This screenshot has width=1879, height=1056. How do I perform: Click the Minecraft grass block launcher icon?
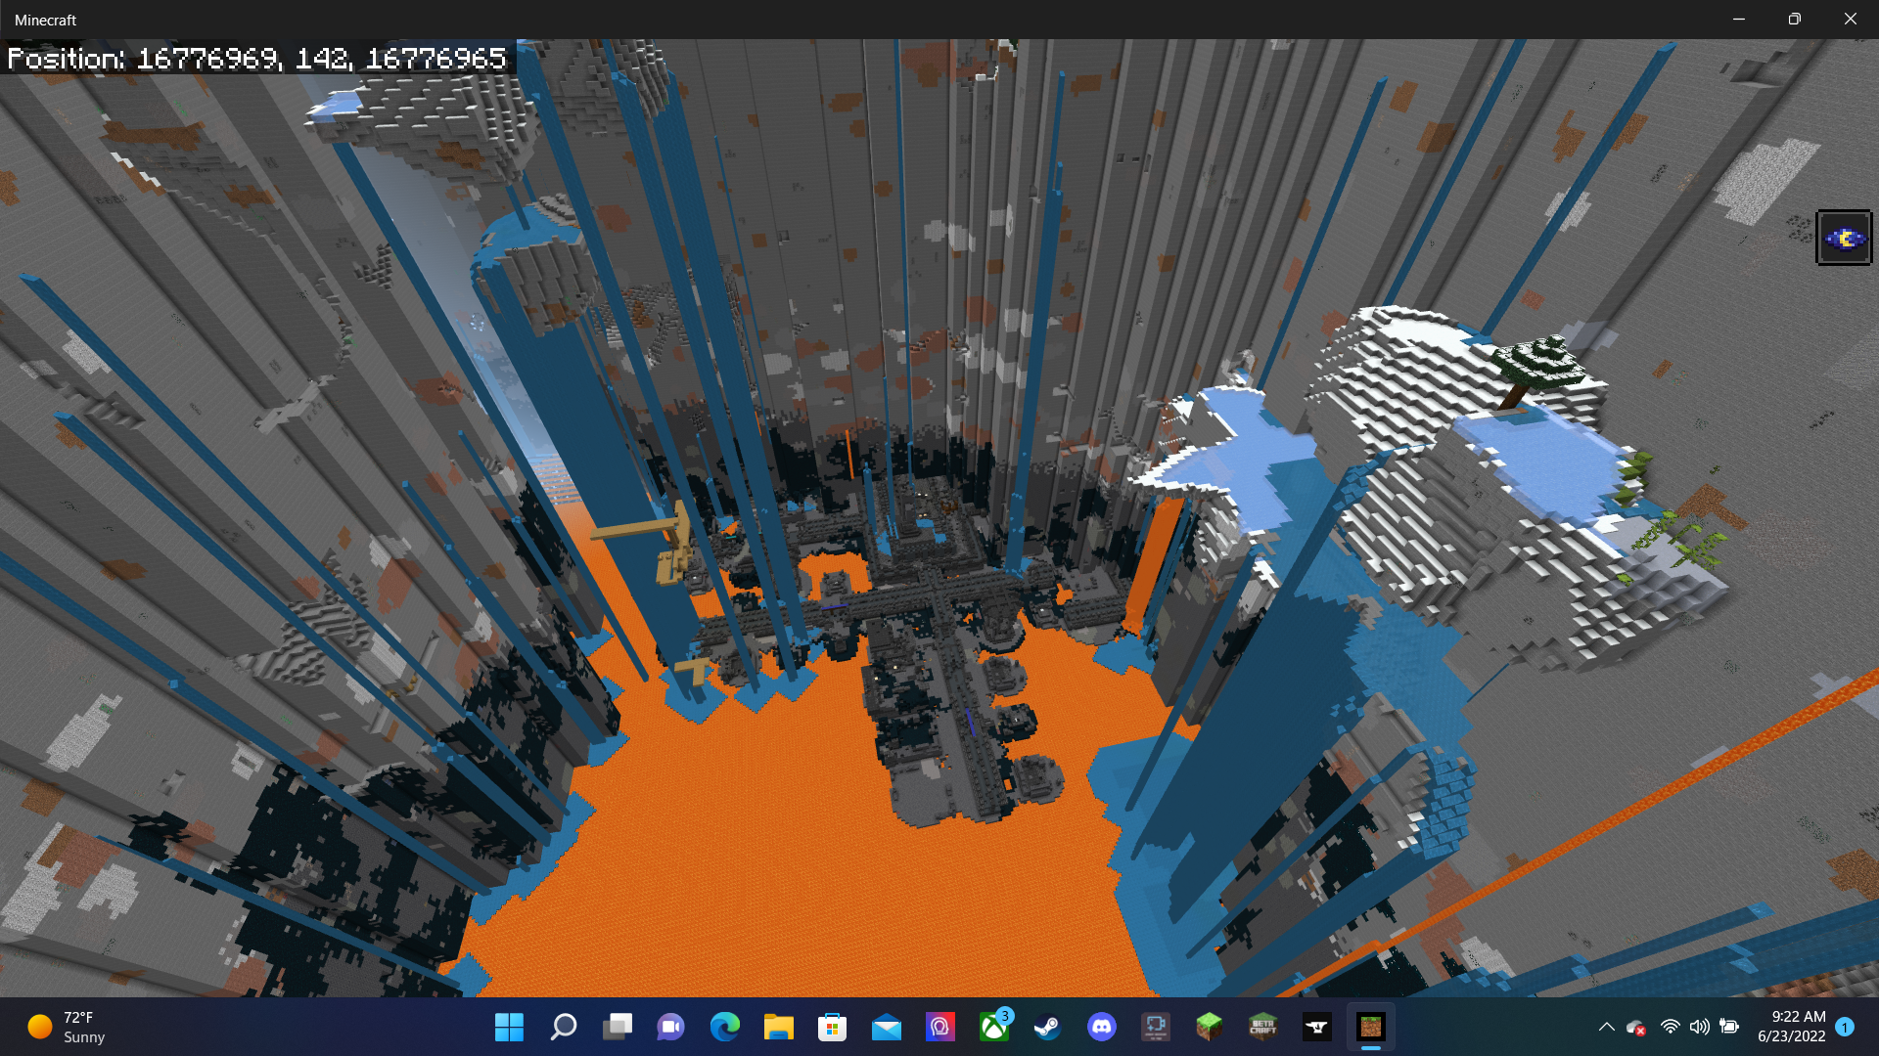1210,1027
